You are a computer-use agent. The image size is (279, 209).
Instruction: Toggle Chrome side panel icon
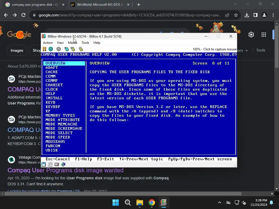[x=256, y=15]
